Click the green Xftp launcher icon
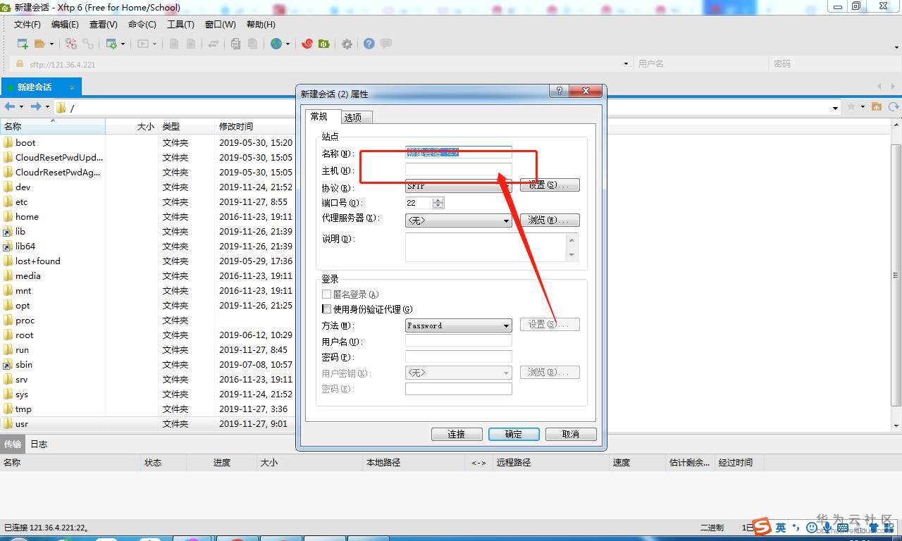902x541 pixels. 324,44
